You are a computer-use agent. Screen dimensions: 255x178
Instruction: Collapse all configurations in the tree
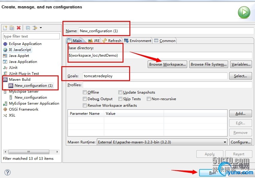tap(28, 28)
